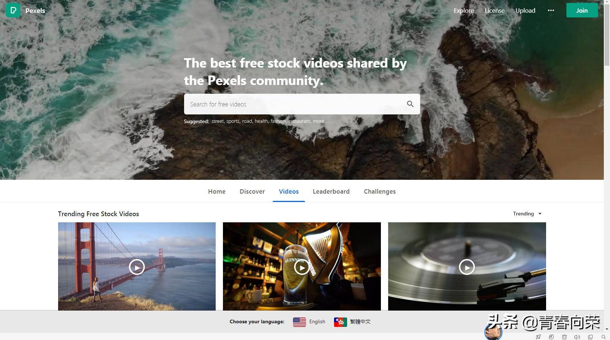Click the Join button
610x340 pixels.
582,10
